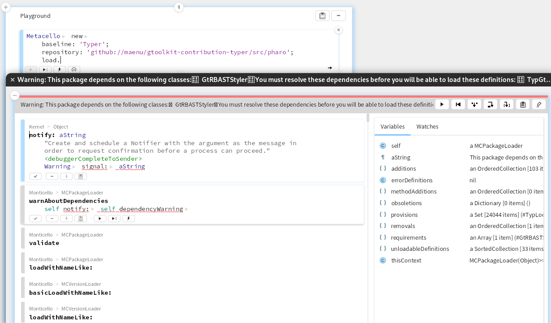Save notify: method with checkmark button
This screenshot has height=323, width=551.
coord(35,177)
